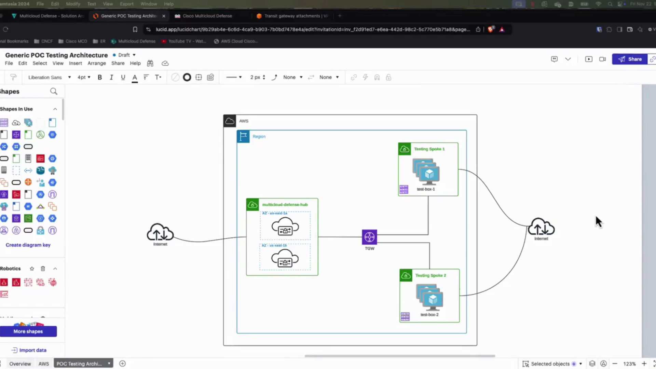The height and width of the screenshot is (369, 656).
Task: Add a new page with plus icon
Action: (x=122, y=364)
